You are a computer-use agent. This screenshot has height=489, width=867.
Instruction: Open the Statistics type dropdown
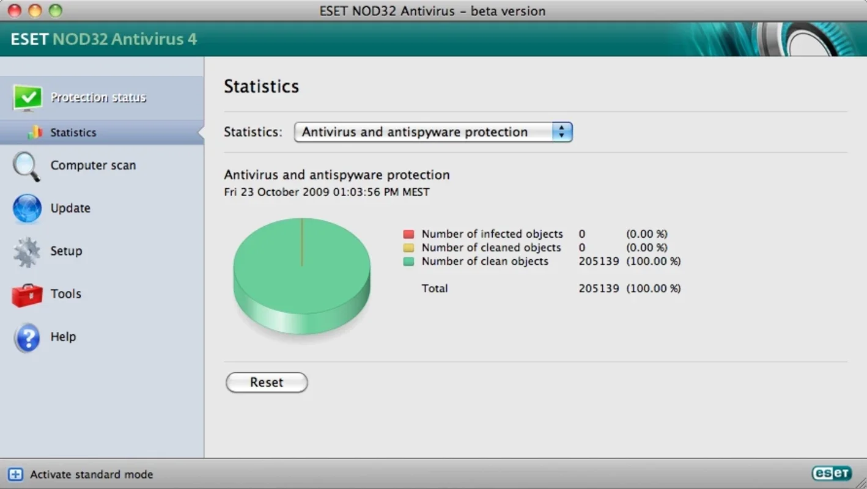[x=433, y=132]
